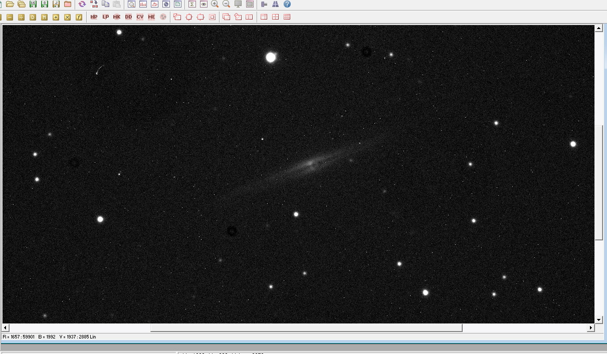This screenshot has height=354, width=607.
Task: Click the gold divide icon
Action: (x=21, y=17)
